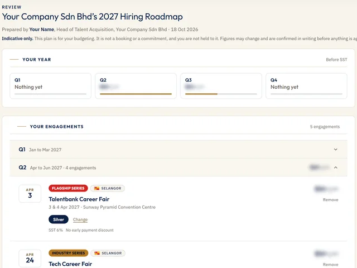The height and width of the screenshot is (268, 357).
Task: Open the Q4 card in Your Year
Action: coord(306,86)
